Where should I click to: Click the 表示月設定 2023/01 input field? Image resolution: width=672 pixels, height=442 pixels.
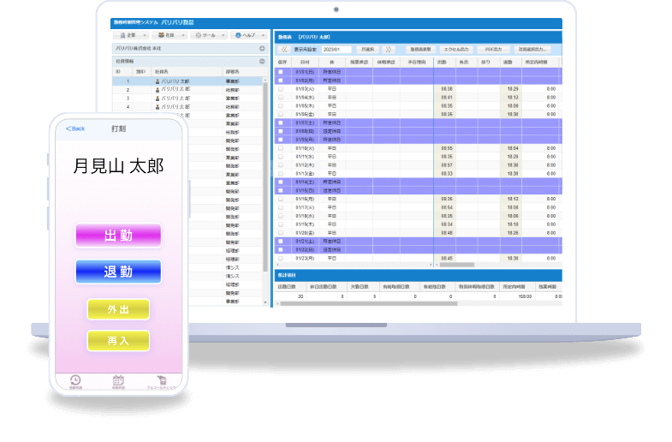click(336, 50)
